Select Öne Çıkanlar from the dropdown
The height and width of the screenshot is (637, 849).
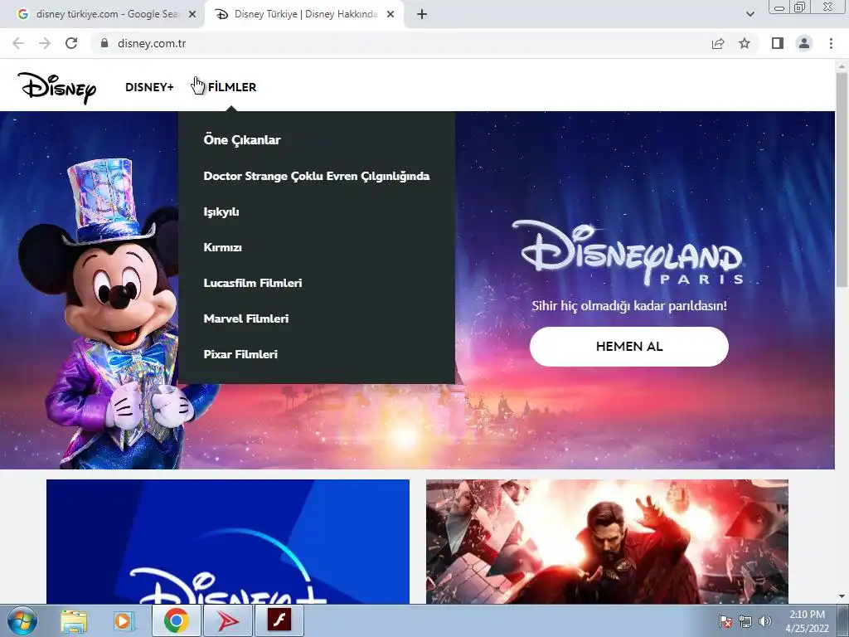[x=242, y=139]
